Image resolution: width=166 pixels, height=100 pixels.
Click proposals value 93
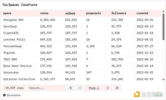(x=88, y=79)
